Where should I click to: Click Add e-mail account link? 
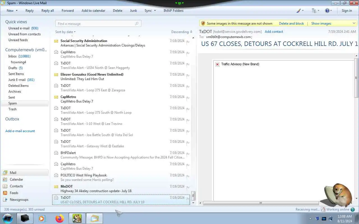click(x=20, y=131)
